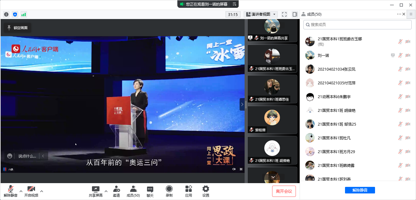The width and height of the screenshot is (416, 200).
Task: Open the 成员(50) members list
Action: click(x=133, y=191)
